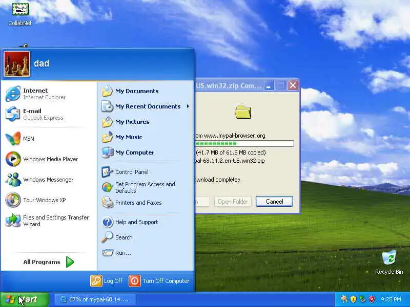This screenshot has width=410, height=307.
Task: Launch MSN butterfly icon
Action: pyautogui.click(x=13, y=138)
